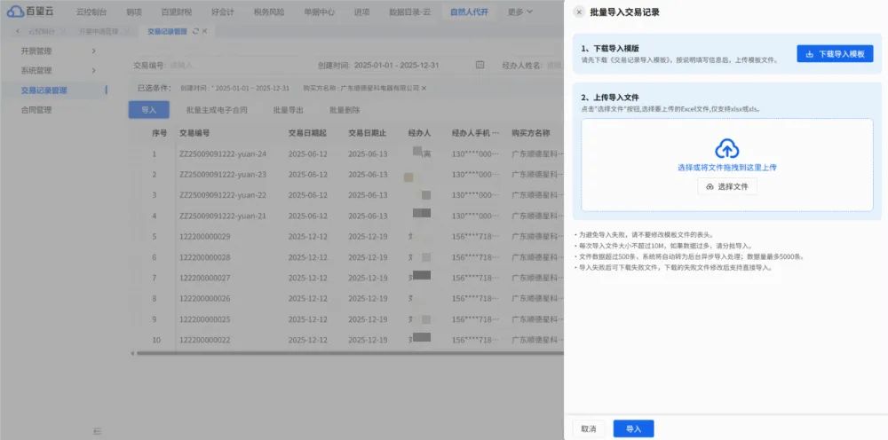The image size is (888, 440).
Task: Open the 销项 top menu
Action: pyautogui.click(x=134, y=12)
